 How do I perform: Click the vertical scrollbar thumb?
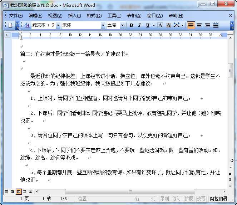click(x=230, y=70)
